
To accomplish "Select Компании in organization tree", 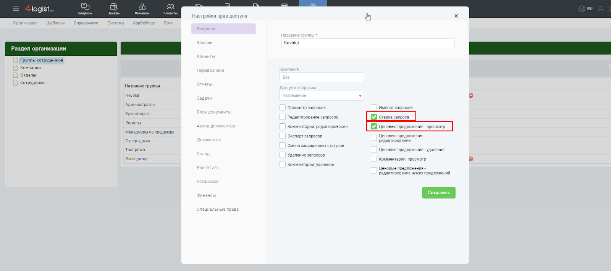I will coord(31,68).
